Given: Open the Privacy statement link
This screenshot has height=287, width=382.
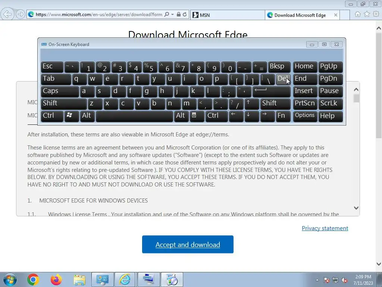Looking at the screenshot, I should (325, 228).
